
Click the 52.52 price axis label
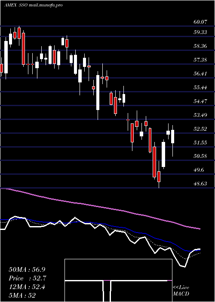(200, 129)
